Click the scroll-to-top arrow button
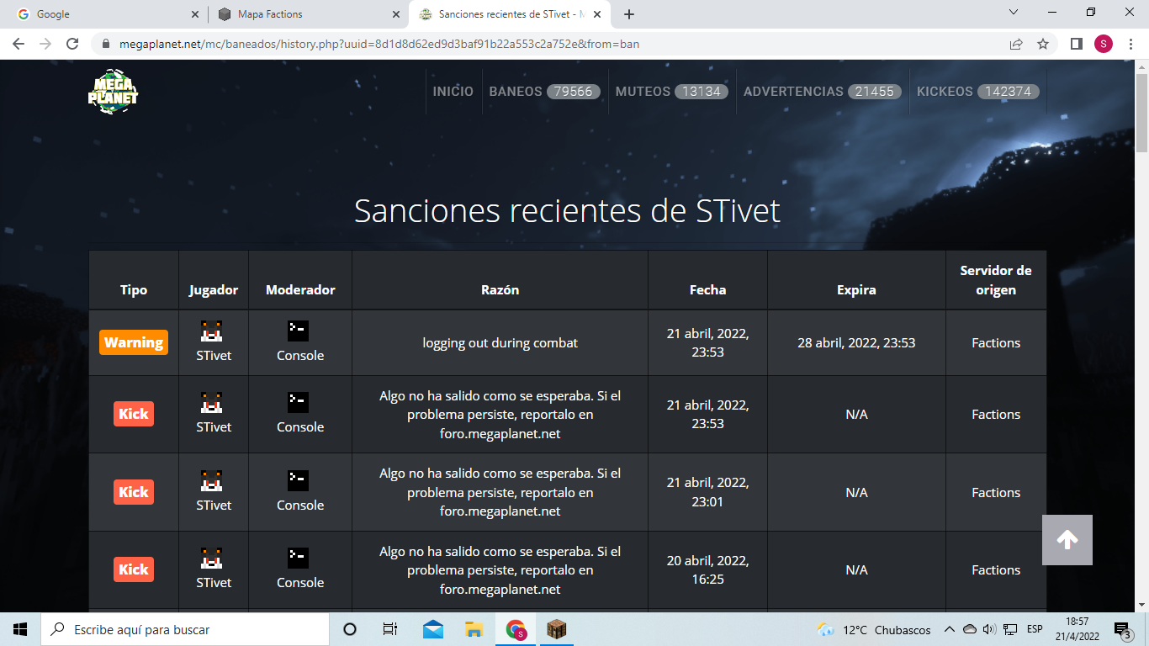 click(x=1067, y=540)
